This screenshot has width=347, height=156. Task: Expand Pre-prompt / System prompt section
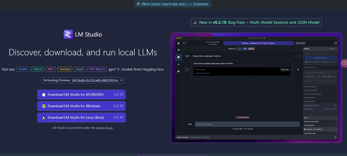[320, 94]
